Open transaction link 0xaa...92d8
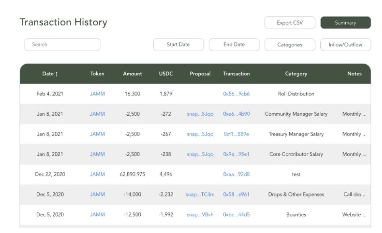The height and width of the screenshot is (233, 382). tap(236, 174)
